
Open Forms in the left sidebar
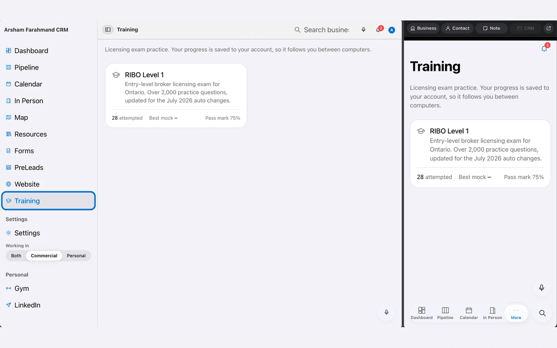pos(48,151)
